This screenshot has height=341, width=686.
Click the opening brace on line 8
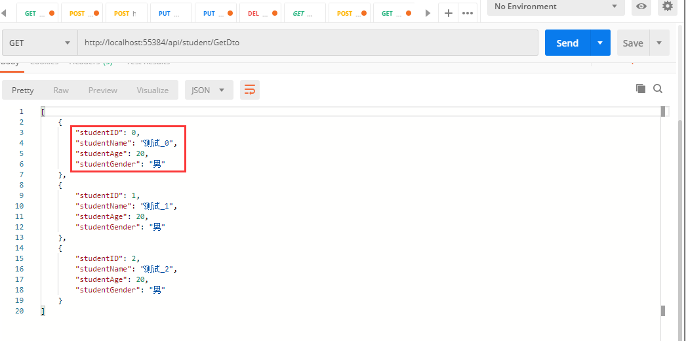(x=60, y=185)
